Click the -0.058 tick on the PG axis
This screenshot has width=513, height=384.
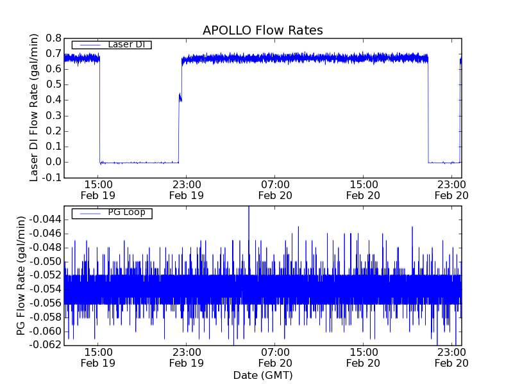(x=46, y=317)
